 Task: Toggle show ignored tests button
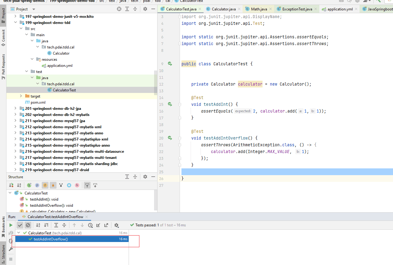click(28, 225)
